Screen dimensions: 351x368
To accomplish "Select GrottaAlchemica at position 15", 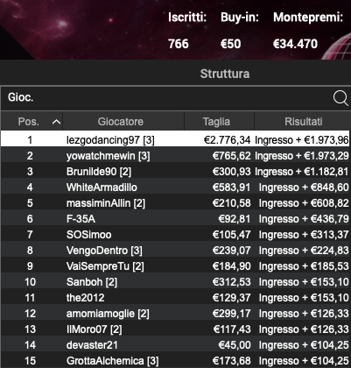I will point(175,361).
